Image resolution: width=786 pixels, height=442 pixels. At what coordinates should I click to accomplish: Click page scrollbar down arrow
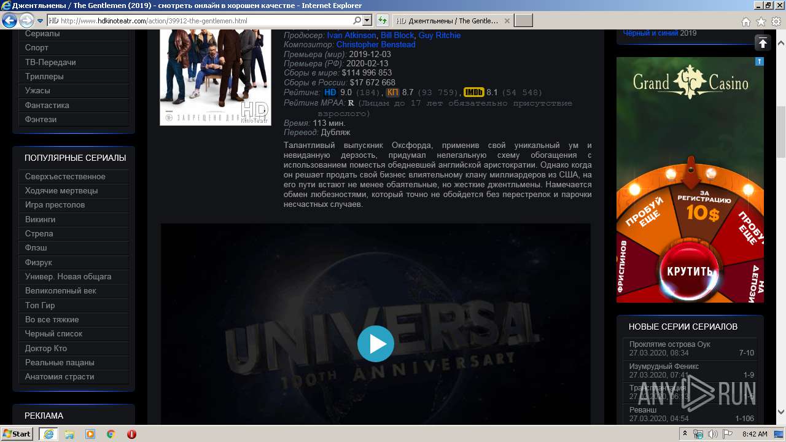point(780,411)
